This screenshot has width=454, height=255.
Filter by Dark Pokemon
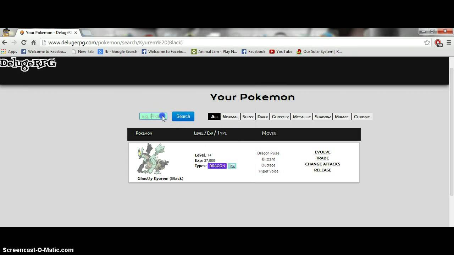pos(262,117)
